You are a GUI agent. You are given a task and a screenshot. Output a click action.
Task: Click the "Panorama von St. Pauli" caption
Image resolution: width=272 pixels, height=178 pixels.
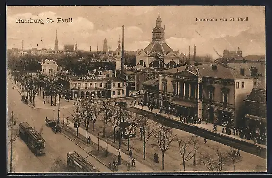[222, 19]
